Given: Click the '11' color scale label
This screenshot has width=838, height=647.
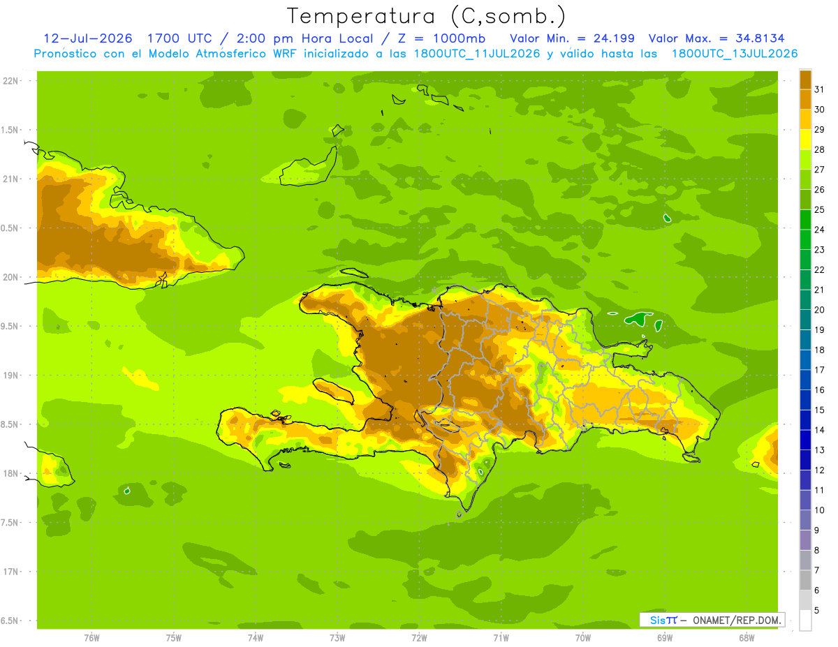Looking at the screenshot, I should (x=819, y=491).
